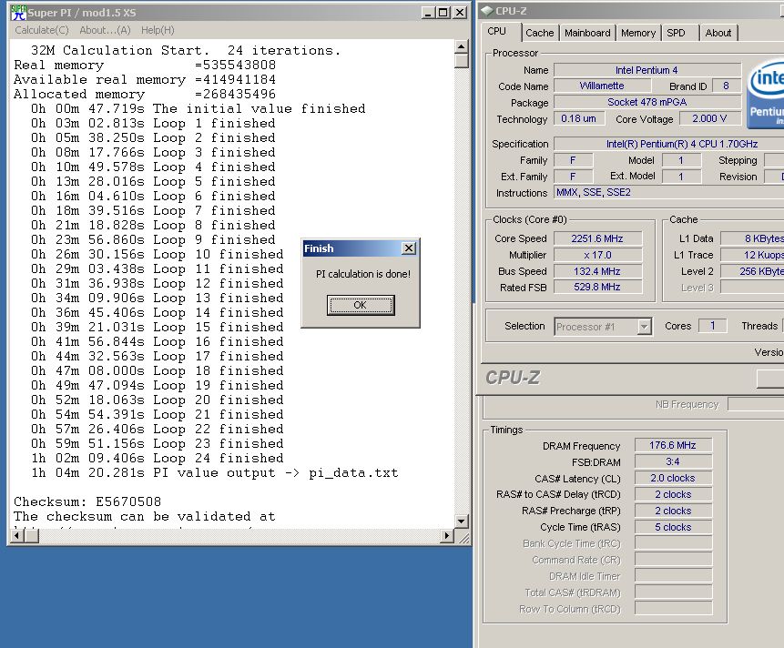
Task: Click the empty NB Frequency field
Action: (x=756, y=404)
